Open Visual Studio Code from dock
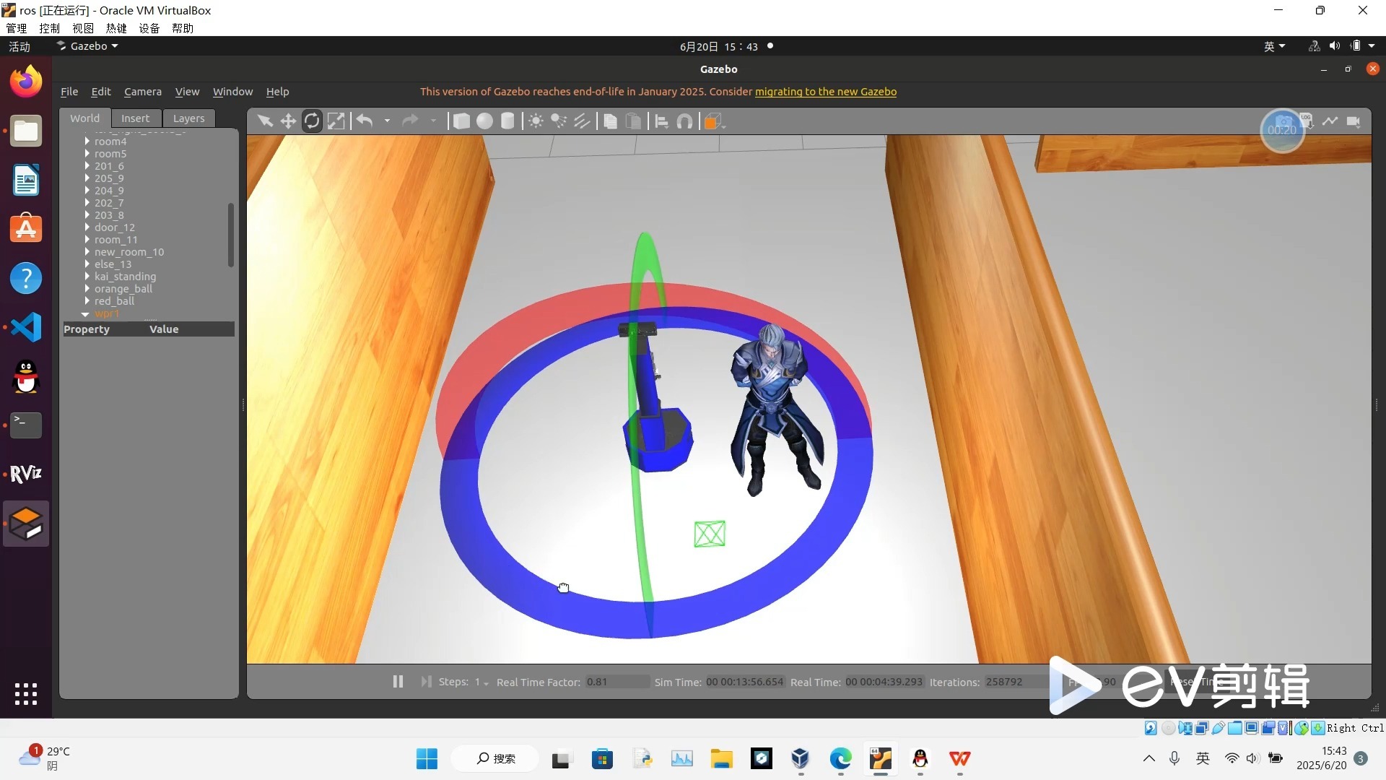This screenshot has width=1386, height=780. point(26,327)
